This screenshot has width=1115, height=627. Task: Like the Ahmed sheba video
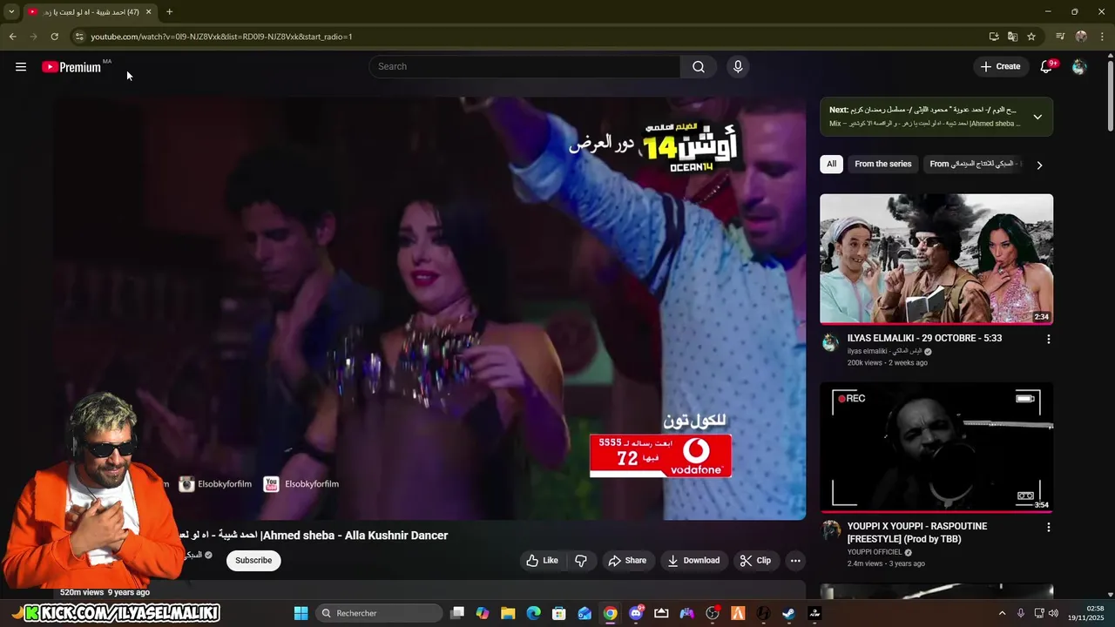point(542,561)
